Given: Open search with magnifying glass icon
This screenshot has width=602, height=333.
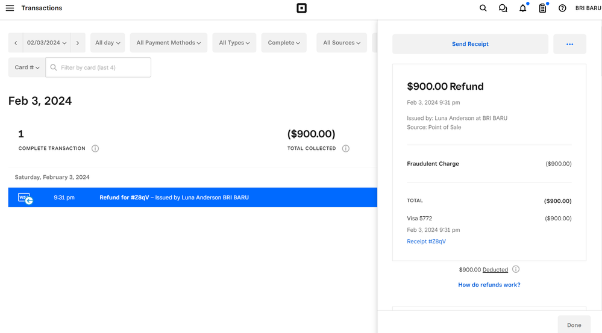Looking at the screenshot, I should point(483,8).
